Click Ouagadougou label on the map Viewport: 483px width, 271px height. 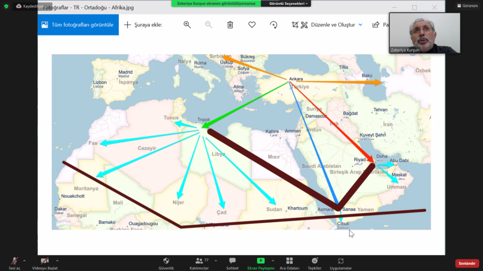[x=143, y=223]
